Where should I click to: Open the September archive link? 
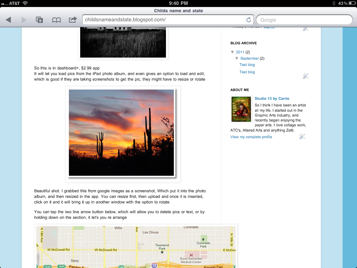point(250,58)
